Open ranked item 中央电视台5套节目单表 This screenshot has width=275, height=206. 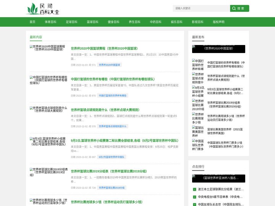(220, 197)
